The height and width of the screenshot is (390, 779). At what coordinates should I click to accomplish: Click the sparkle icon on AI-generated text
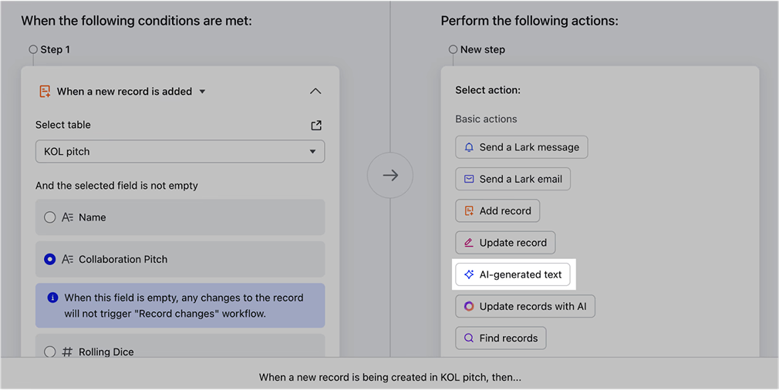[x=469, y=274]
